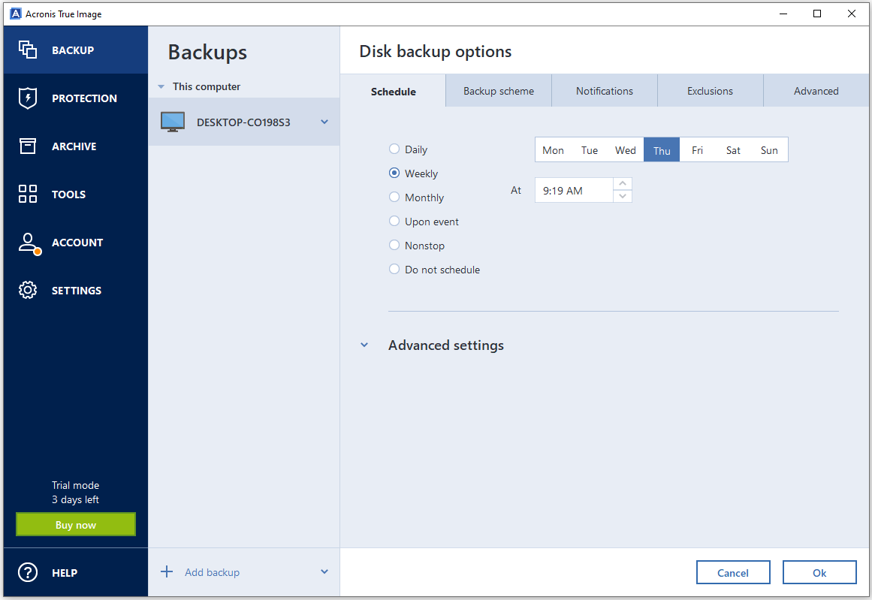Click the Acronis True Image title bar logo
This screenshot has height=600, width=872.
click(16, 14)
